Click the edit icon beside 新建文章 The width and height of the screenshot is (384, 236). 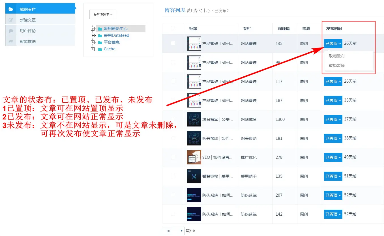(x=11, y=20)
